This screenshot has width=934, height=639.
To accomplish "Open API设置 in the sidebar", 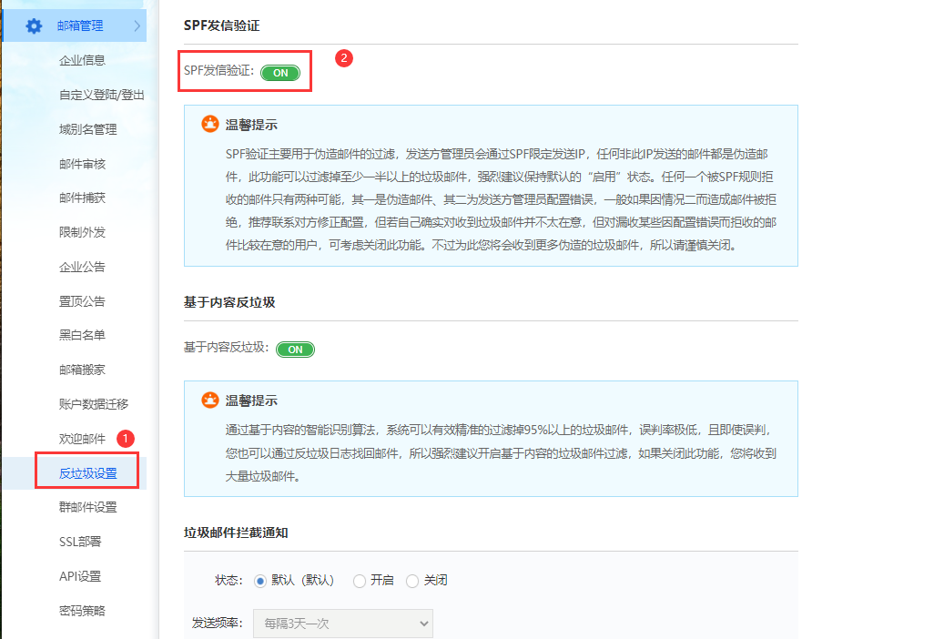I will pyautogui.click(x=80, y=576).
